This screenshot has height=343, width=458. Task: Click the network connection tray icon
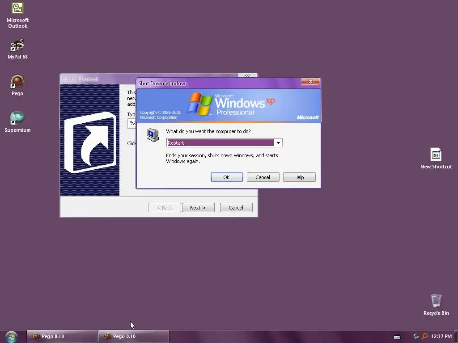[416, 336]
